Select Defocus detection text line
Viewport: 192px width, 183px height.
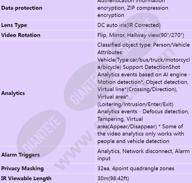[166, 112]
